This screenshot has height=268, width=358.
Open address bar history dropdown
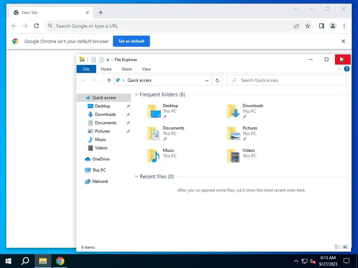tap(207, 81)
